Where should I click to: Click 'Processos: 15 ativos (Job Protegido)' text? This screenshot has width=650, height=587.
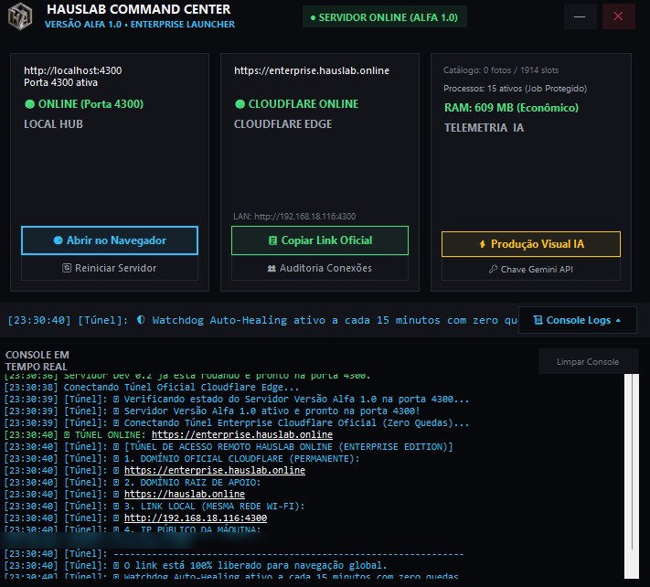[x=516, y=89]
